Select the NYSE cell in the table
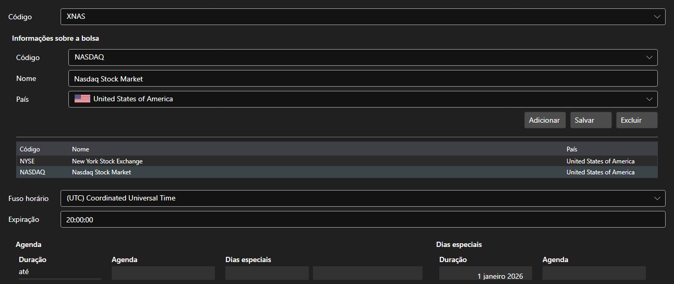Image resolution: width=674 pixels, height=284 pixels. click(x=27, y=161)
